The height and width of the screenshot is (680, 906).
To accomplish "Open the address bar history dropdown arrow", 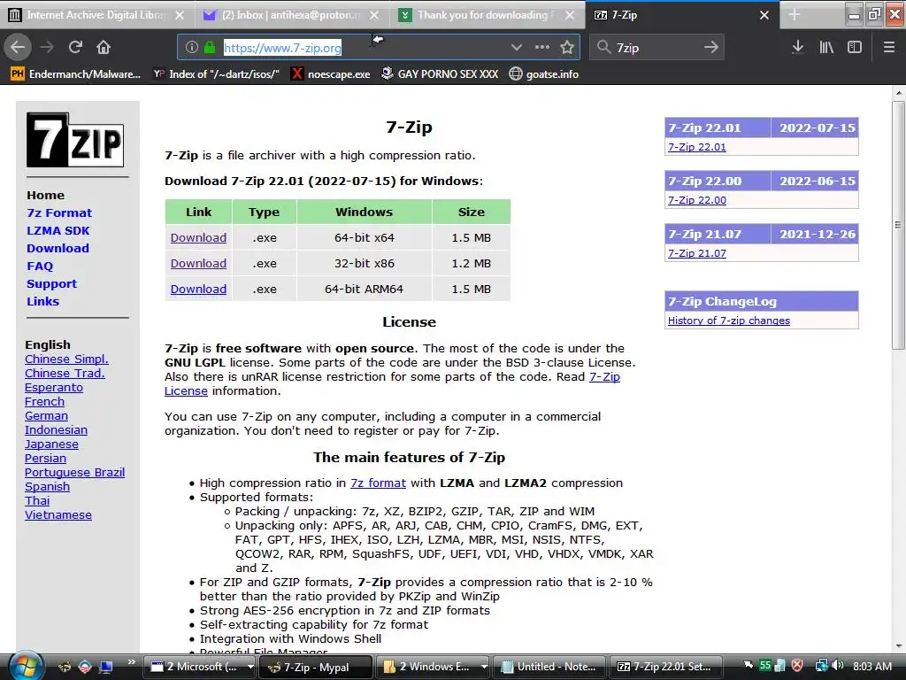I will [x=516, y=48].
